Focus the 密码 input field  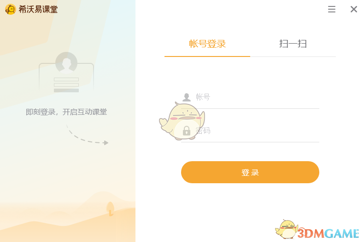coord(250,131)
